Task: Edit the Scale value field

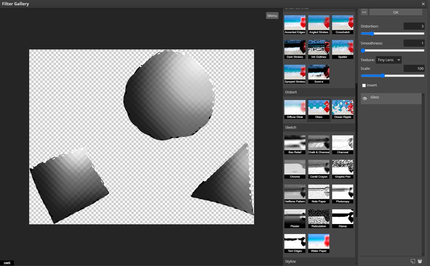Action: click(414, 68)
